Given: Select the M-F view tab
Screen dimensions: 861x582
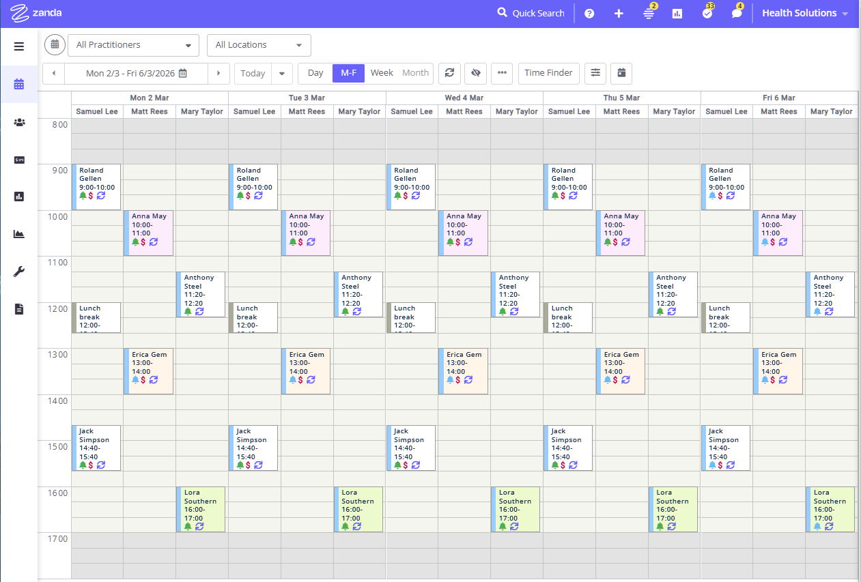Looking at the screenshot, I should [x=348, y=73].
